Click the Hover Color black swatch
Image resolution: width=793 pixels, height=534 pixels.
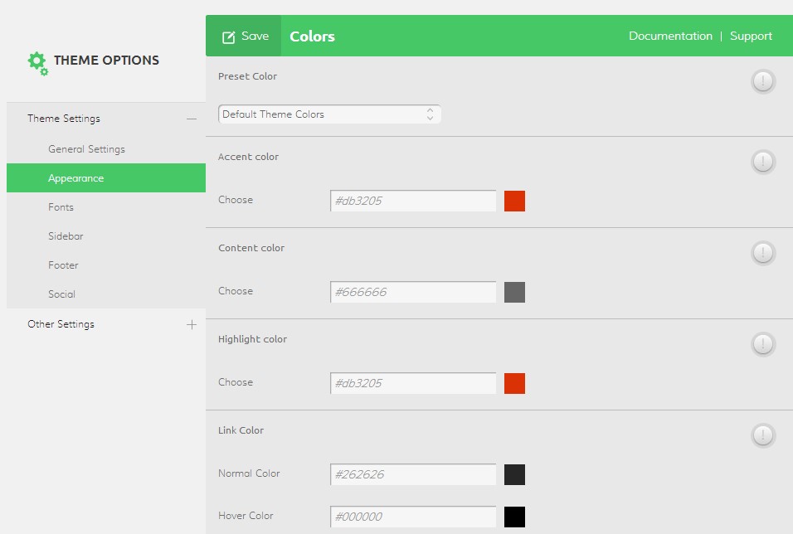[514, 517]
